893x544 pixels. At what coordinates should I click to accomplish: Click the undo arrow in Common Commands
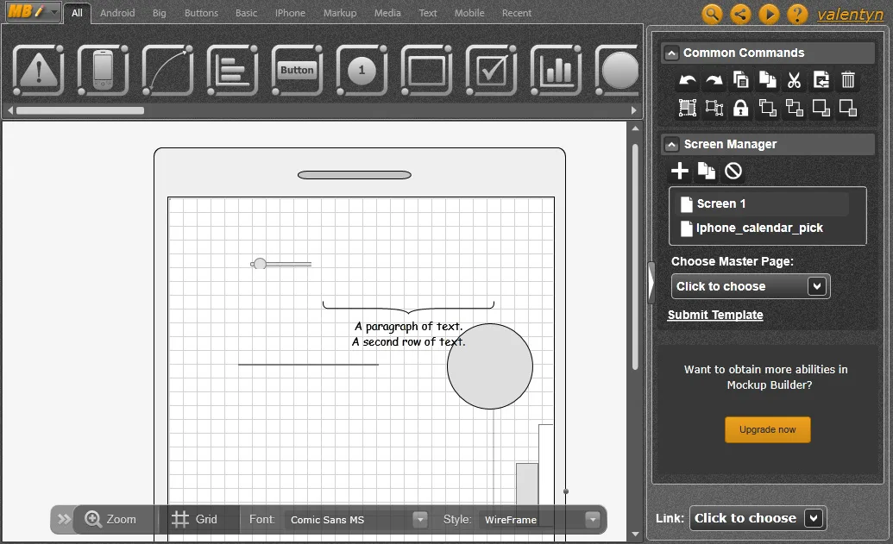(x=688, y=80)
